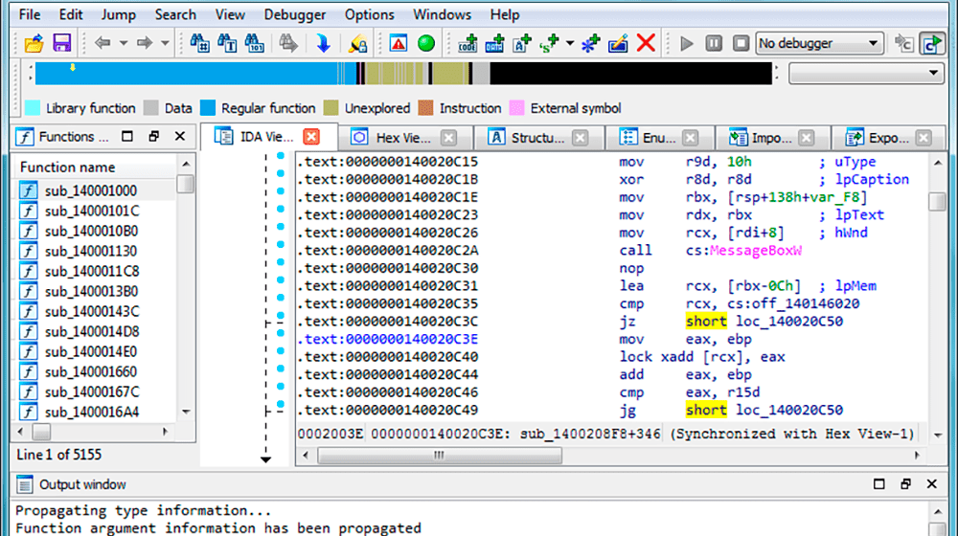The image size is (958, 536).
Task: Open dropdown beside the S plus icon
Action: (569, 43)
